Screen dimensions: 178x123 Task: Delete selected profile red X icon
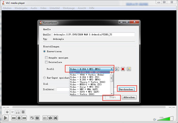point(123,69)
